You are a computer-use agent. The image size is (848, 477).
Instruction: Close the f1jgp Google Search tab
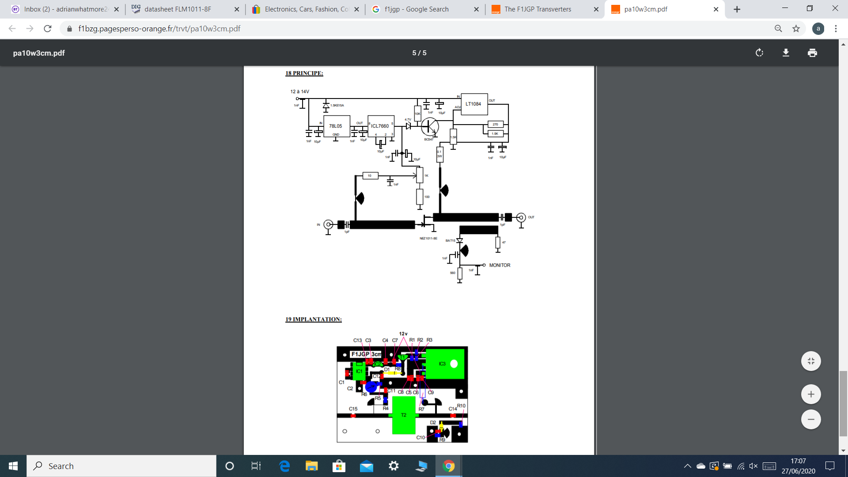[476, 9]
